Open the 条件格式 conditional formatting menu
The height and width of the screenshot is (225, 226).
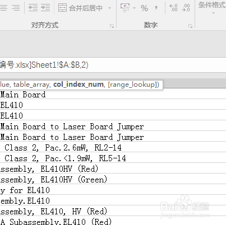coord(212,8)
